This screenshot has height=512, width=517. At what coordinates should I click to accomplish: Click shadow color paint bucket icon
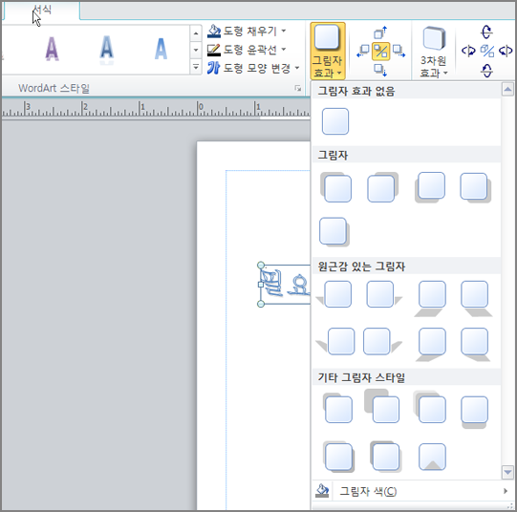322,491
